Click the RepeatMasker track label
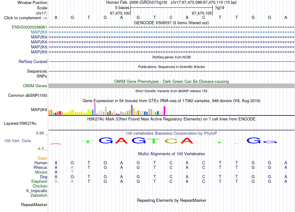 click(x=34, y=205)
